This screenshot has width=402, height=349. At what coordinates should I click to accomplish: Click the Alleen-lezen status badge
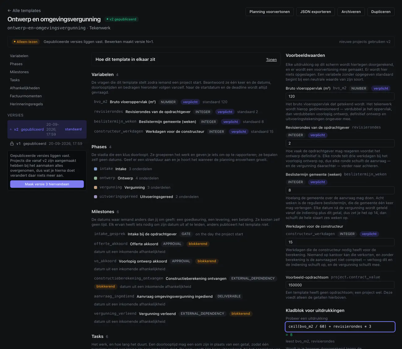tap(25, 42)
